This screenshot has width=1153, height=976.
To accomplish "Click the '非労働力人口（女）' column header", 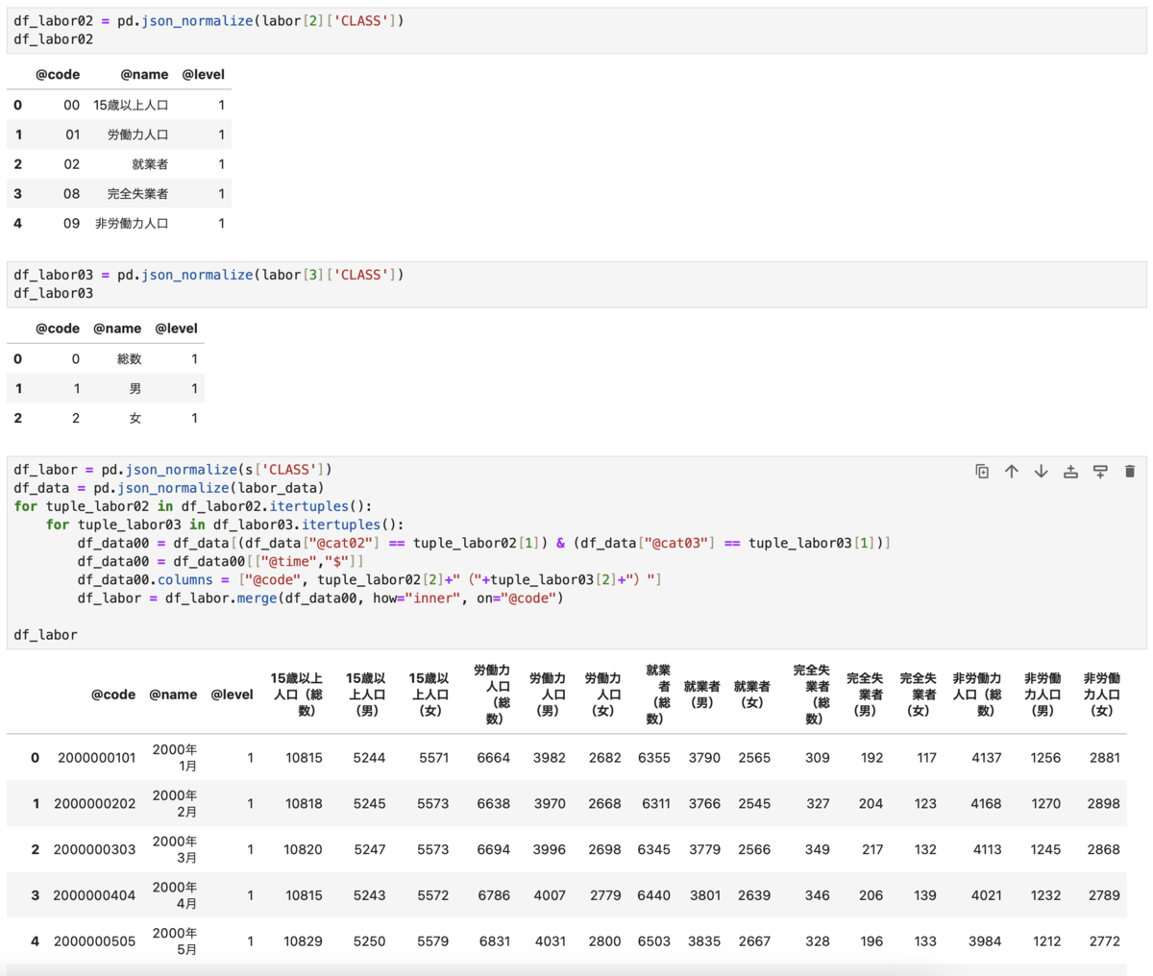I will [x=1102, y=695].
